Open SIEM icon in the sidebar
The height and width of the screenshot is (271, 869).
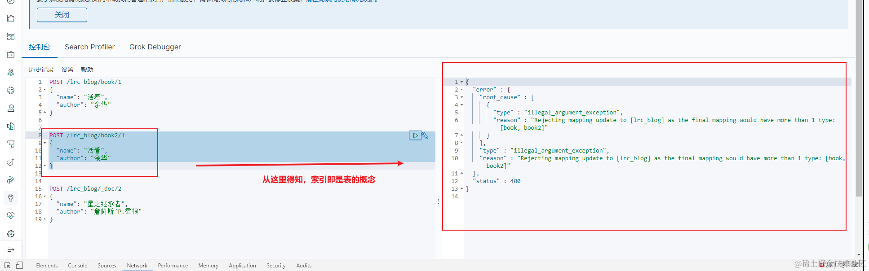click(11, 180)
